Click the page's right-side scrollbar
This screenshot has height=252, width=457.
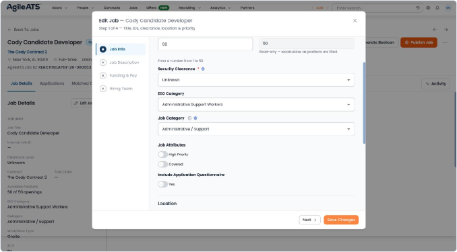[455, 129]
